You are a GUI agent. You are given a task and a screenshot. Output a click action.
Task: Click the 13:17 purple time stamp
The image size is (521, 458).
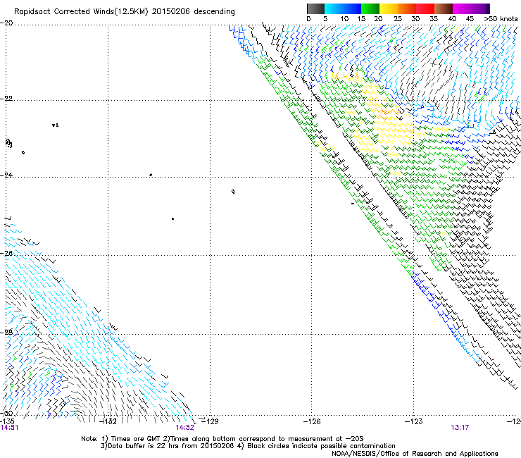point(460,428)
